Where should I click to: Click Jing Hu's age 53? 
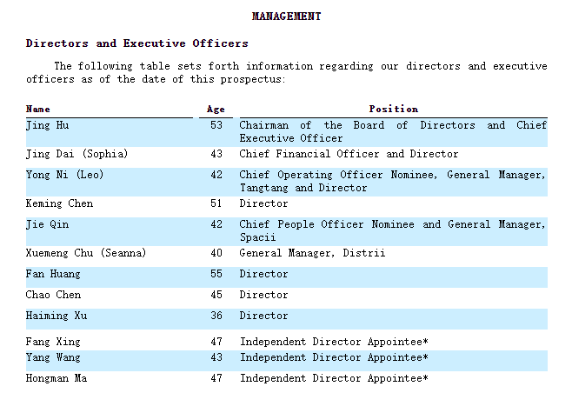pos(216,125)
